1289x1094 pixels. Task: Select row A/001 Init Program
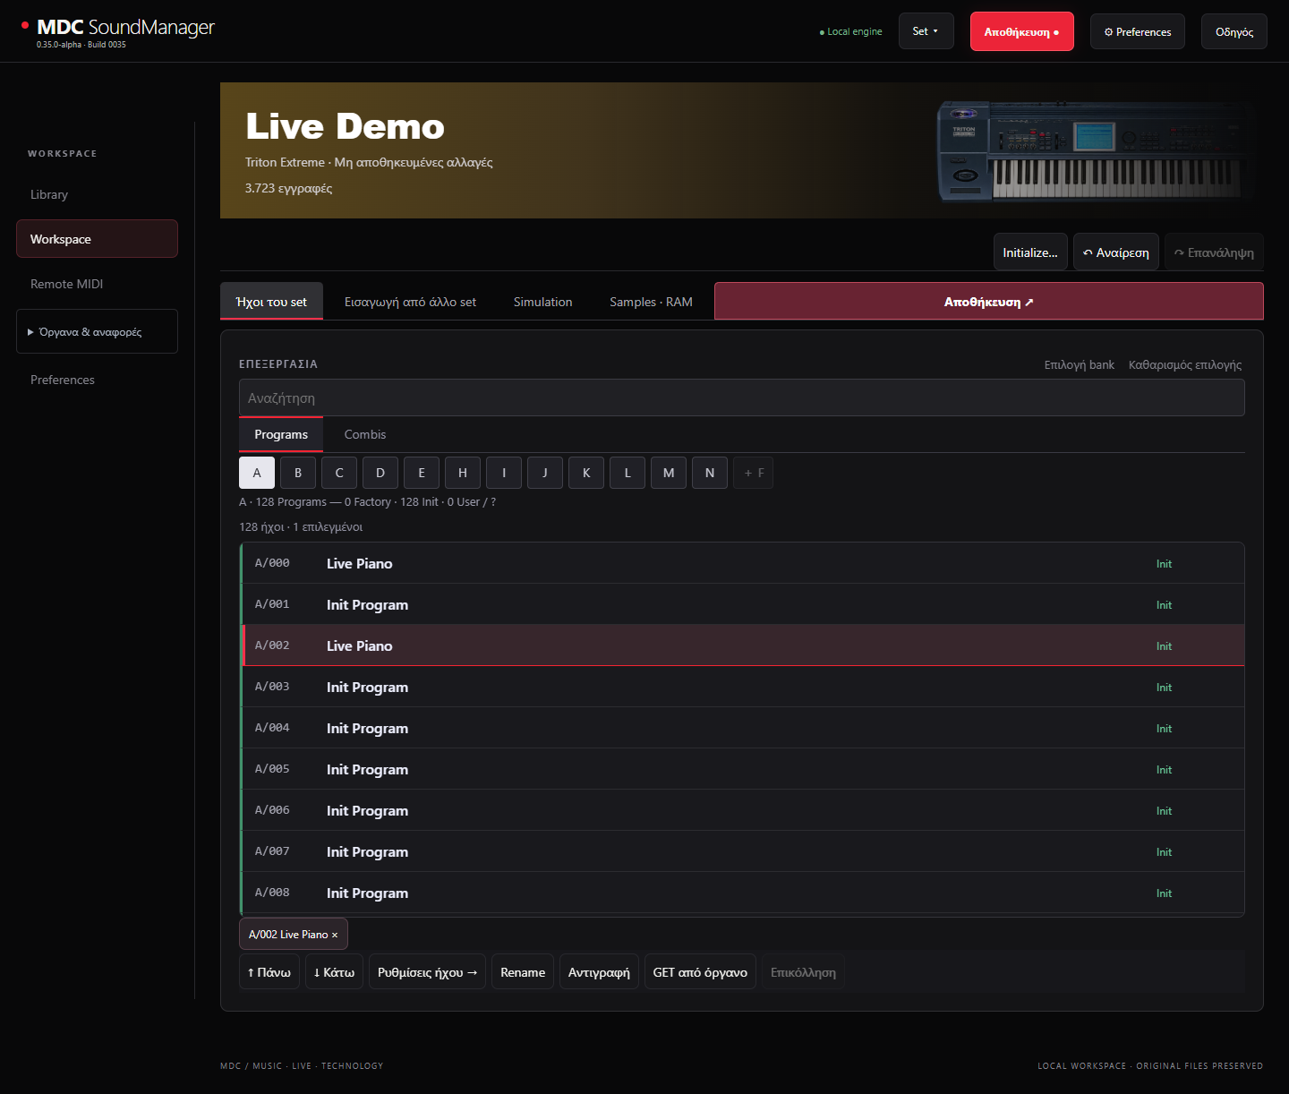742,604
